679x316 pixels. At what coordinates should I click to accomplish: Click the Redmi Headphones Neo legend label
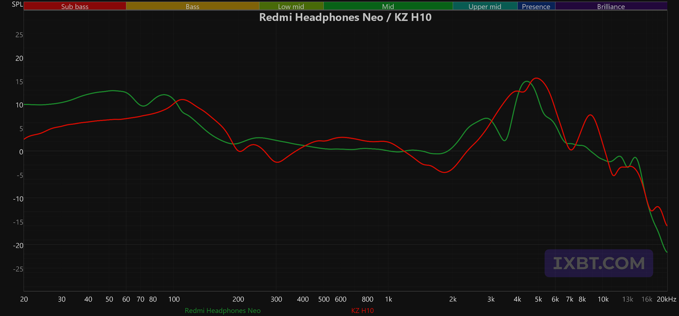pos(223,311)
